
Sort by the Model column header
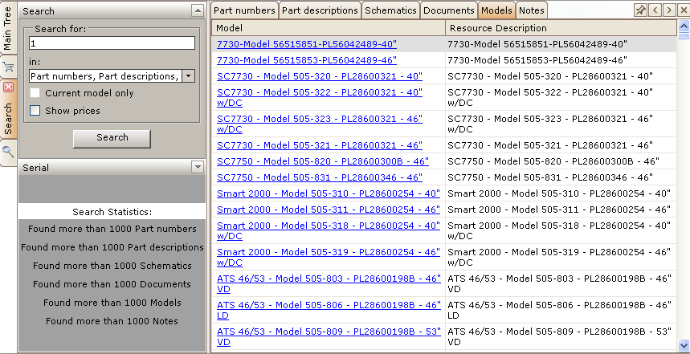tap(329, 28)
